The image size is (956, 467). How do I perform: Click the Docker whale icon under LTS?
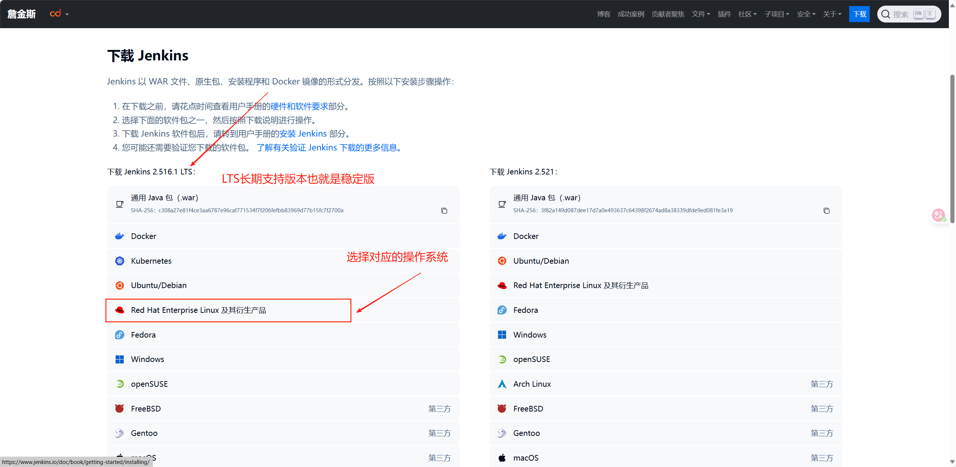[120, 236]
